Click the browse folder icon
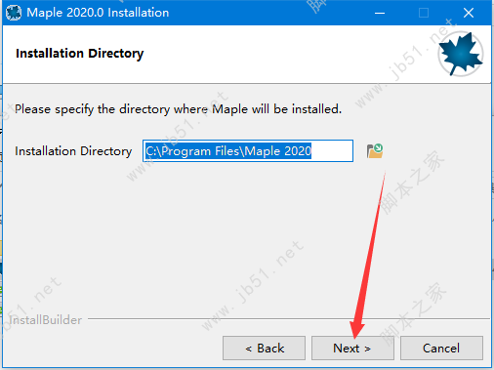 [x=375, y=151]
